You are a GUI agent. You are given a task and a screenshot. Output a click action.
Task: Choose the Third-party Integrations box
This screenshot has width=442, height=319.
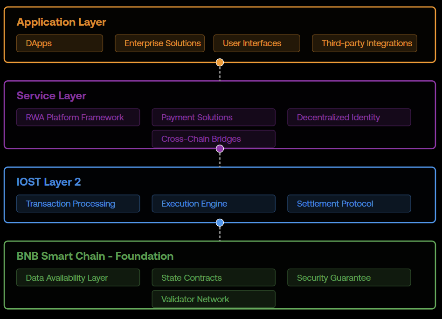[365, 43]
